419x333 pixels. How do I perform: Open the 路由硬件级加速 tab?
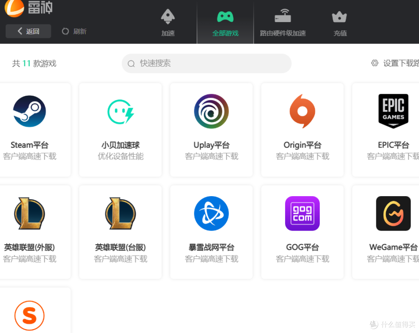[283, 23]
